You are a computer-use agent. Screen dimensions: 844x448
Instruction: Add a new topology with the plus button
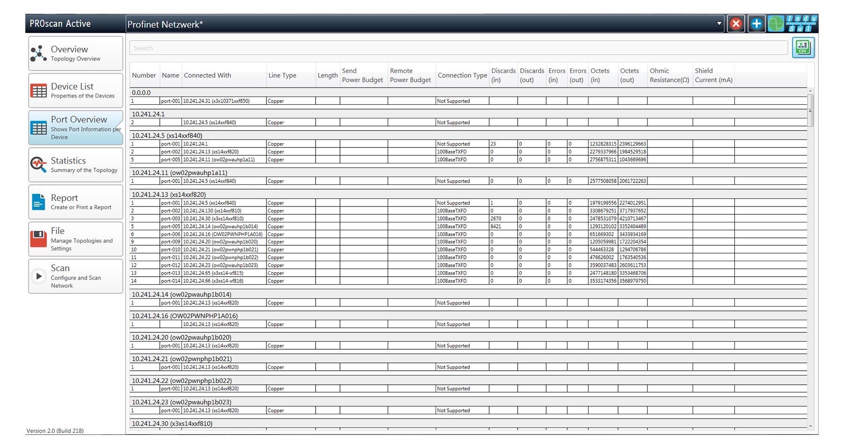(756, 23)
